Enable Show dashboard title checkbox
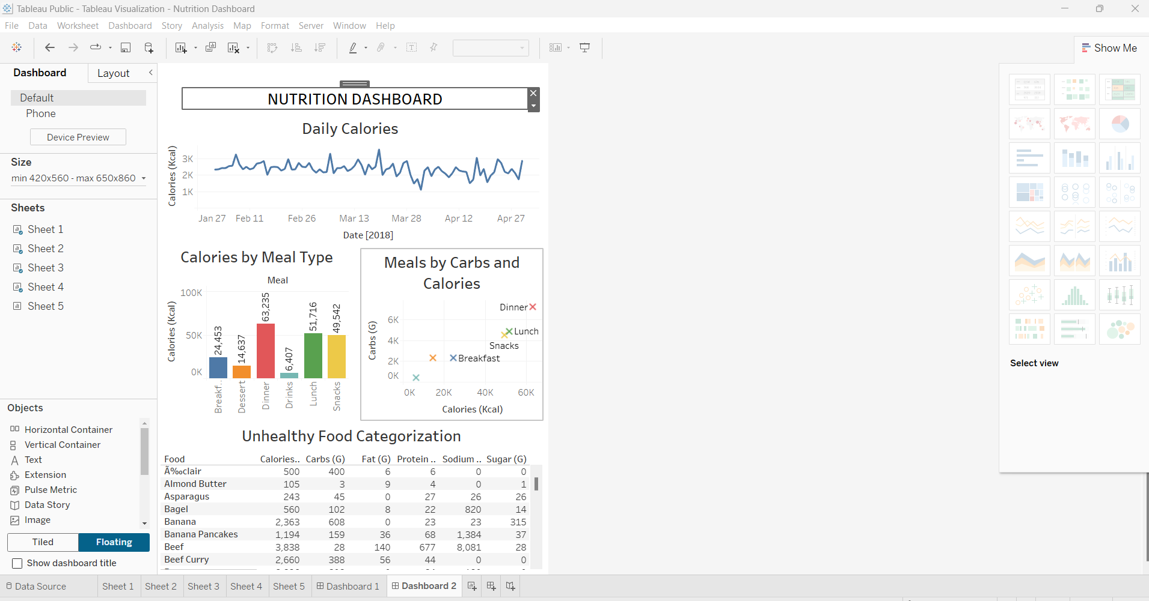 pyautogui.click(x=17, y=563)
